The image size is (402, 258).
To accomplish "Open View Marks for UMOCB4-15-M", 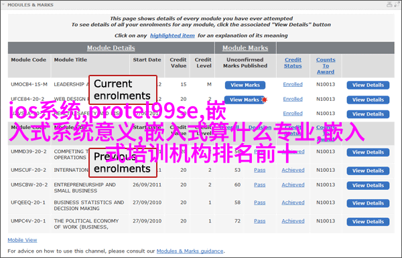I will [245, 85].
